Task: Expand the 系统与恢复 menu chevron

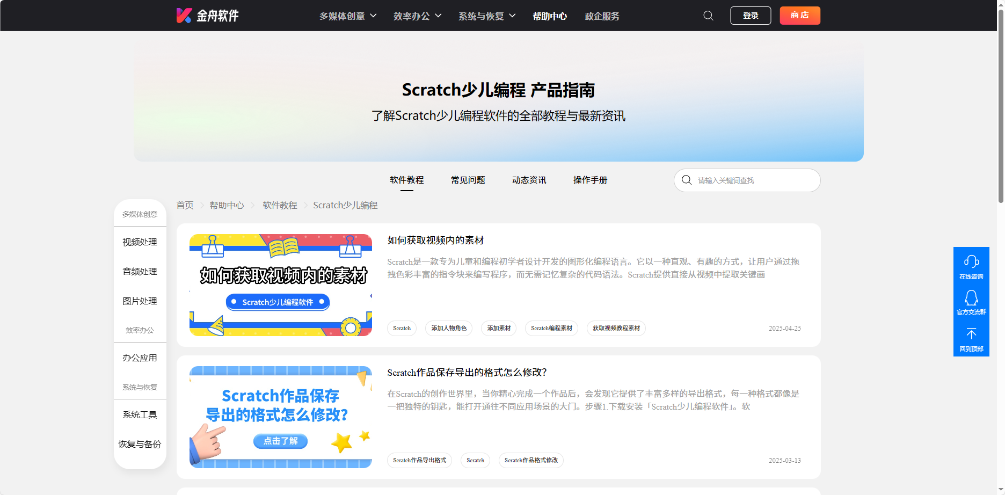Action: pyautogui.click(x=513, y=16)
